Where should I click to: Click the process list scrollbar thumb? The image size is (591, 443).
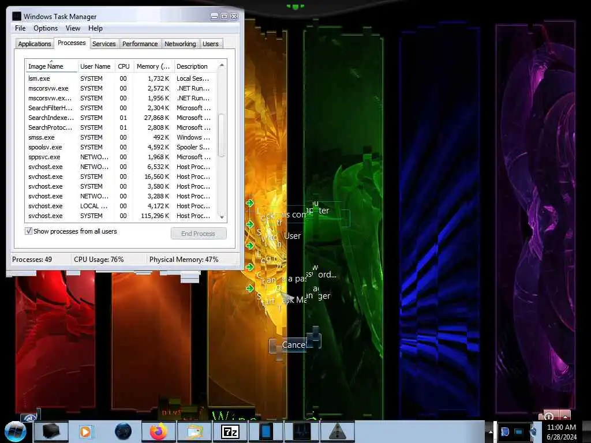pyautogui.click(x=222, y=135)
